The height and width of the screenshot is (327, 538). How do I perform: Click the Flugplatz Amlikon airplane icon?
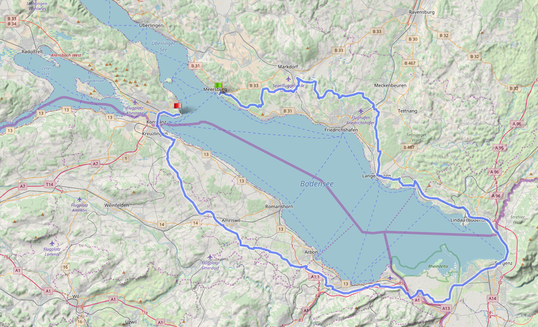coord(80,199)
